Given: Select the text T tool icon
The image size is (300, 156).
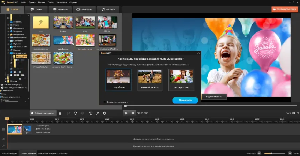Looking at the screenshot, I should click(x=91, y=113).
